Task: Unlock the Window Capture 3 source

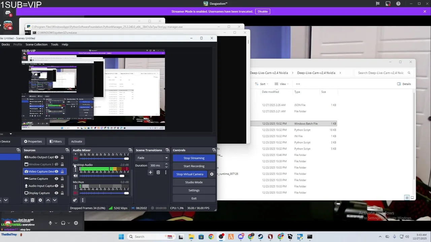Action: [62, 164]
